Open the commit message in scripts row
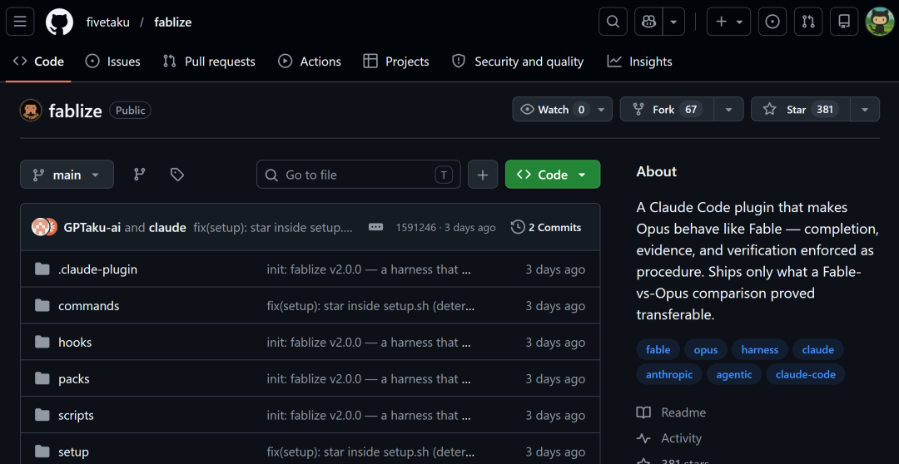 click(x=369, y=415)
